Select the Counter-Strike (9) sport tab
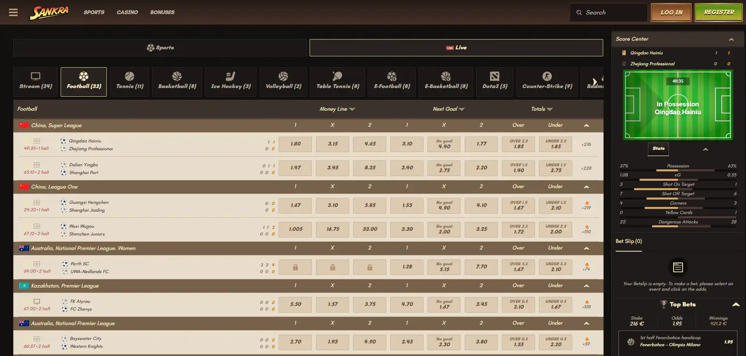 pos(547,82)
